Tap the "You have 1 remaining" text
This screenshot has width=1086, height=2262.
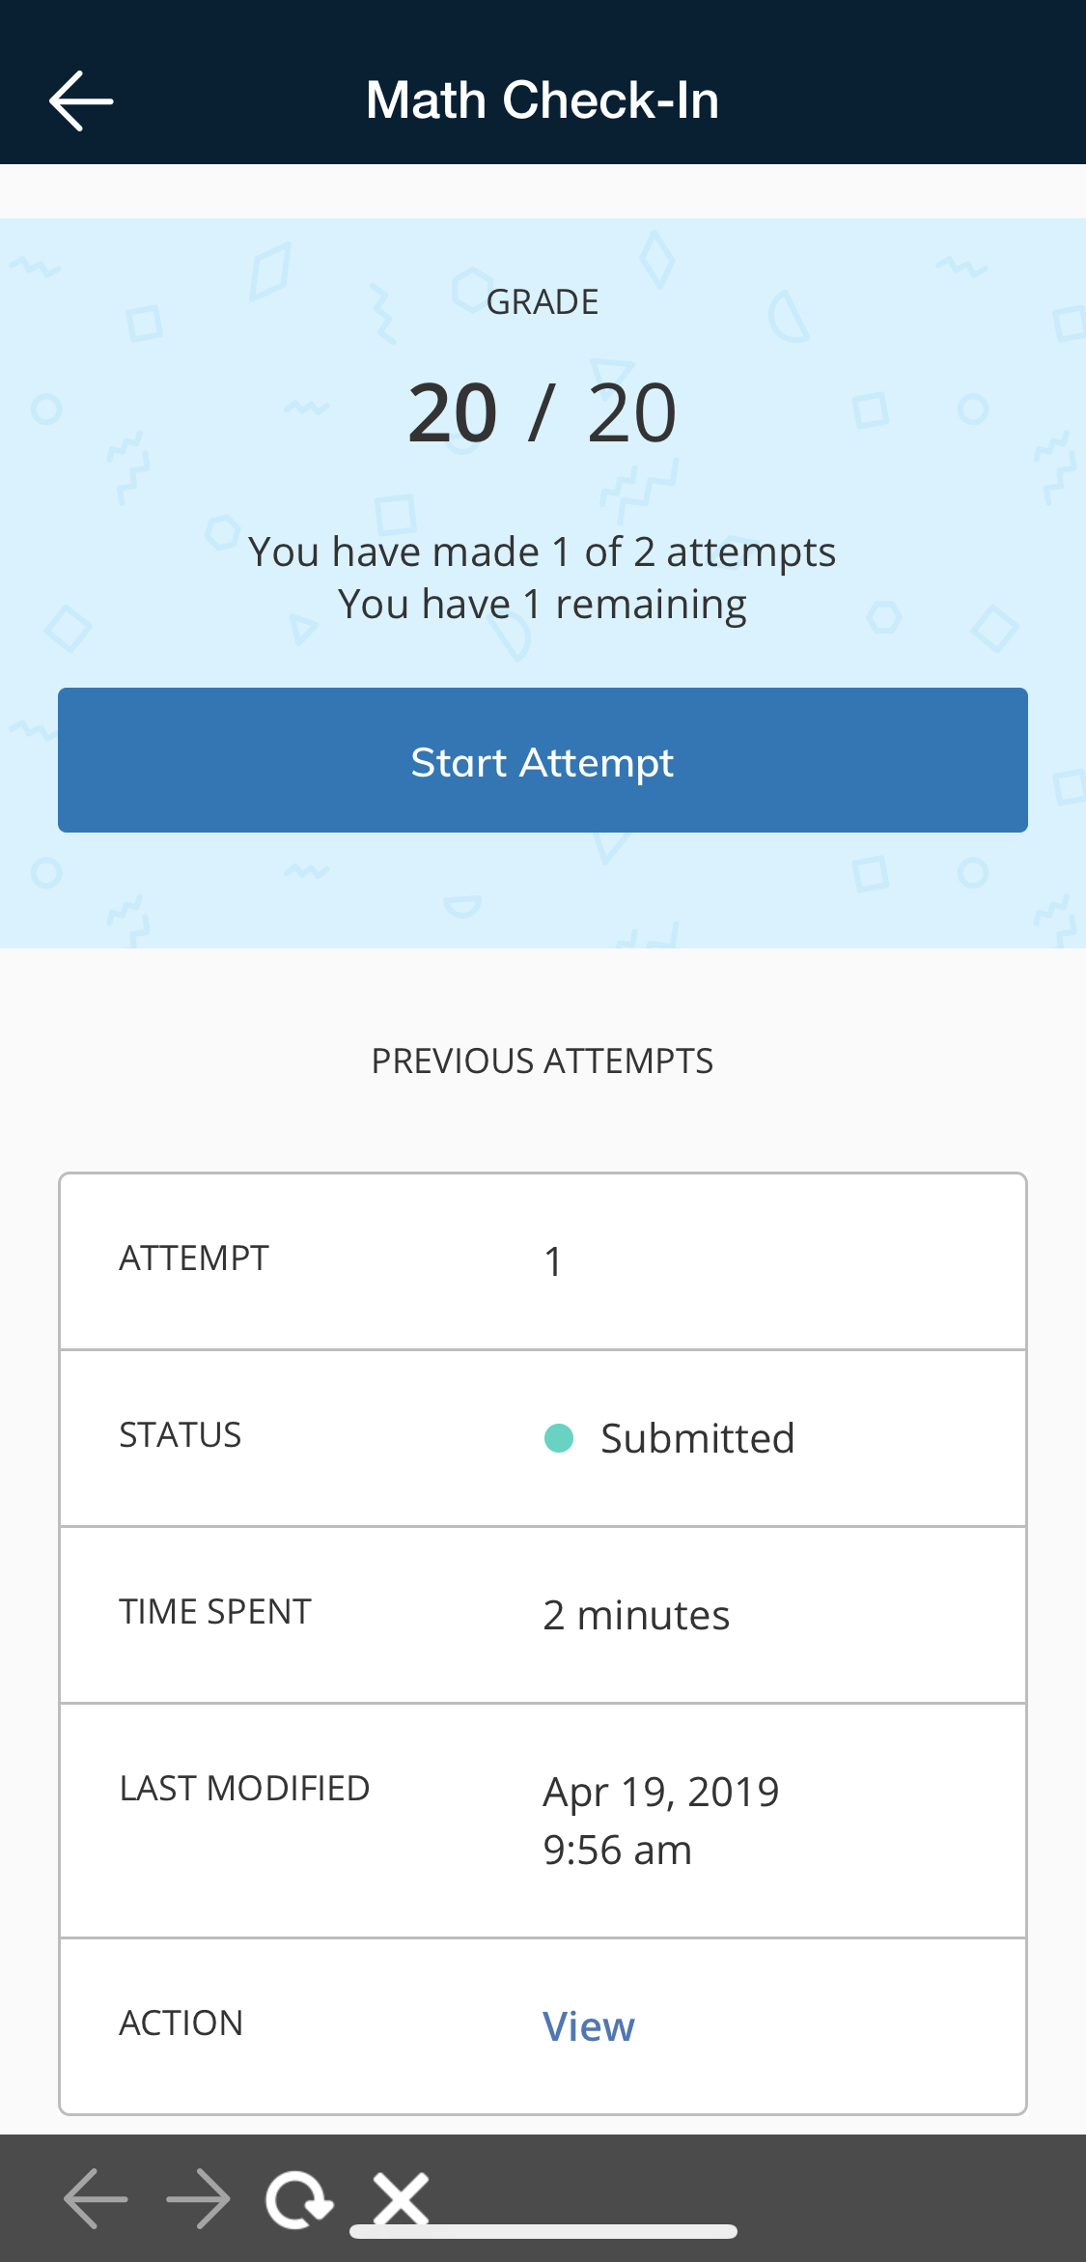[543, 605]
